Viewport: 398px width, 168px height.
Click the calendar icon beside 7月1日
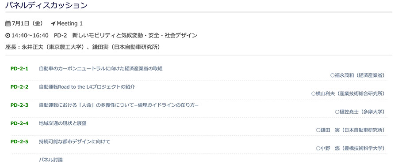click(x=8, y=24)
